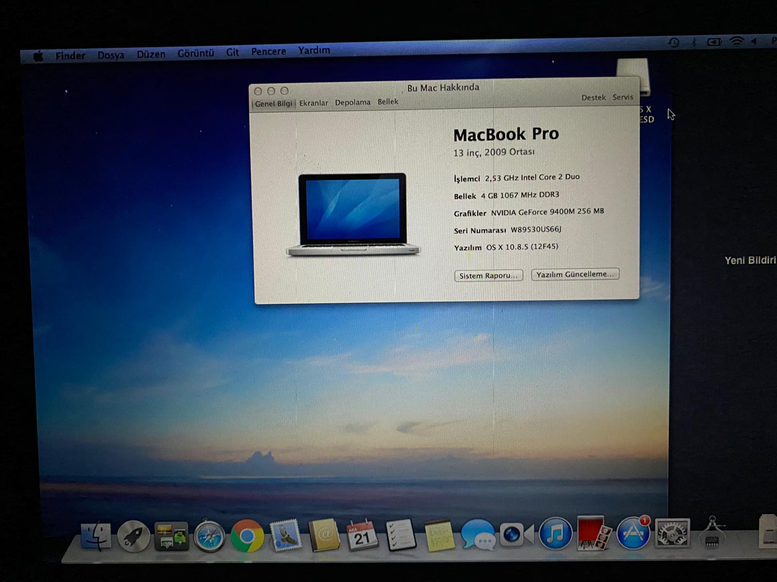Click the volume speaker icon
The height and width of the screenshot is (582, 777).
754,41
